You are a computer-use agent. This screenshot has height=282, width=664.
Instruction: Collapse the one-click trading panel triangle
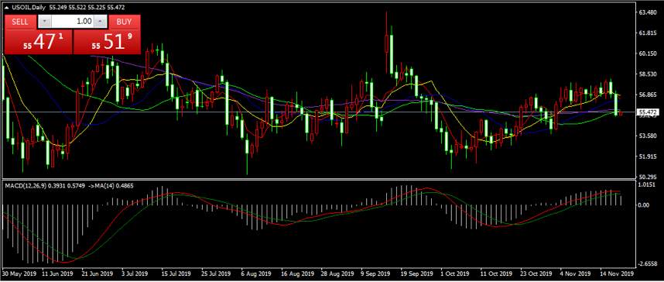click(7, 8)
